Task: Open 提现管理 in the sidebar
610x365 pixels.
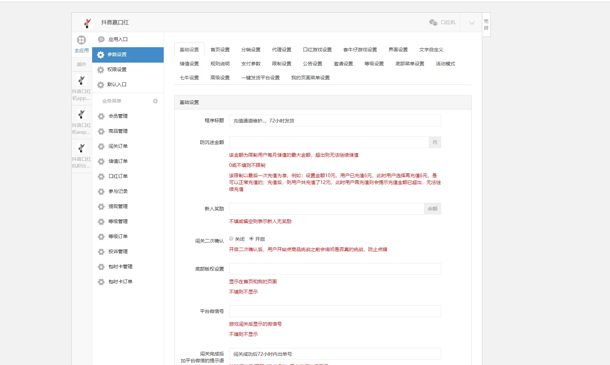Action: point(118,207)
